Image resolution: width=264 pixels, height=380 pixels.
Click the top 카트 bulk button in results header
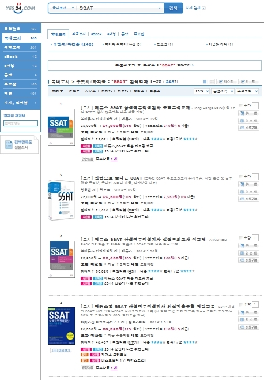[x=248, y=81]
